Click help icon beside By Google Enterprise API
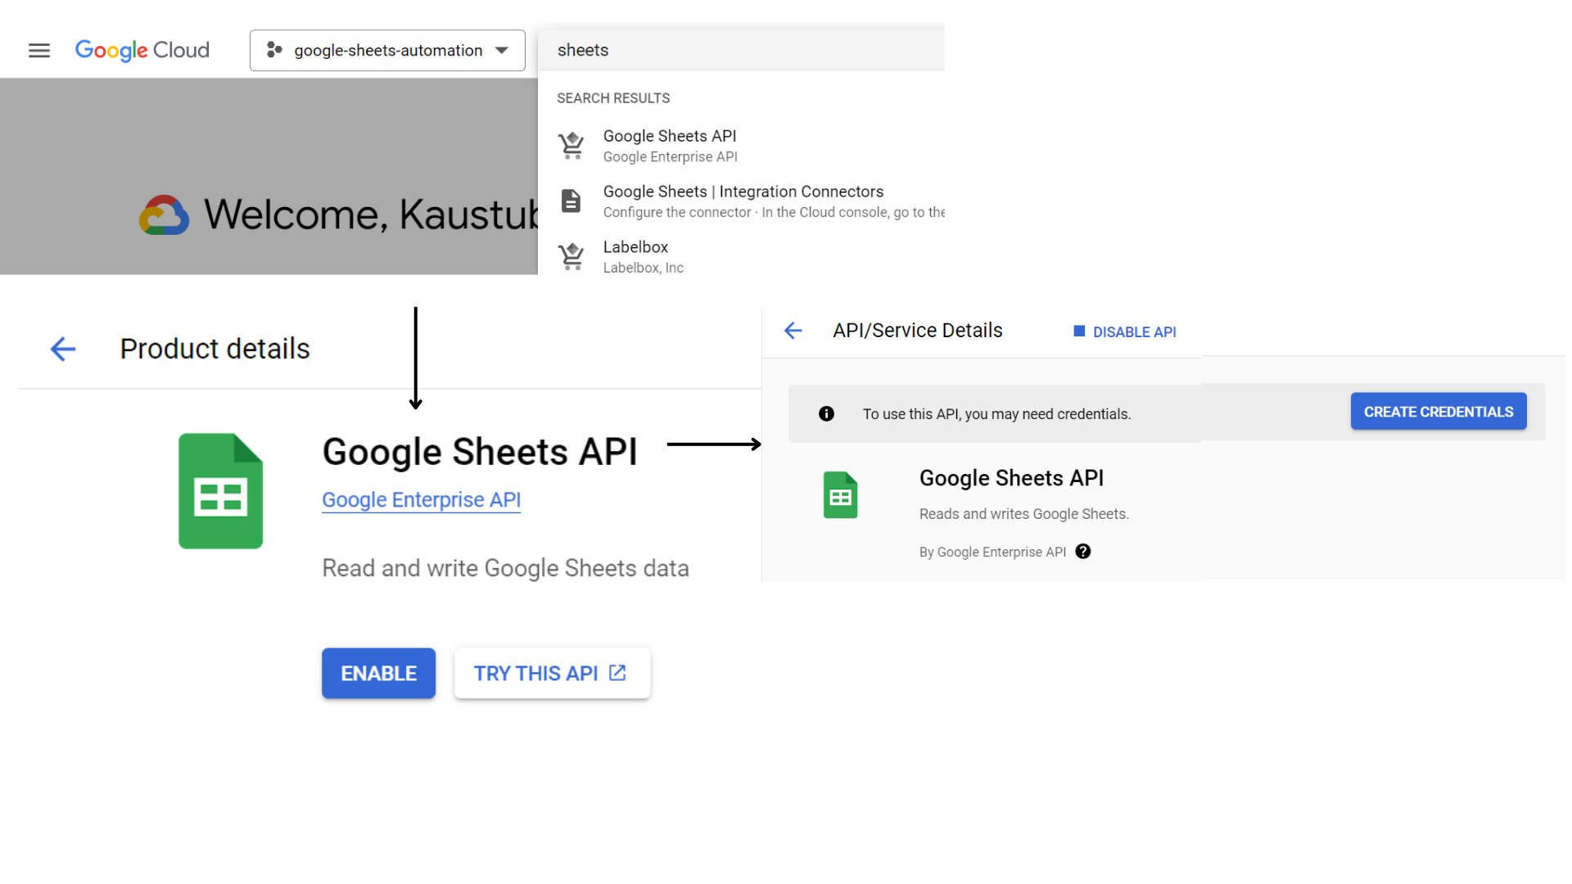The width and height of the screenshot is (1572, 884). click(x=1083, y=552)
